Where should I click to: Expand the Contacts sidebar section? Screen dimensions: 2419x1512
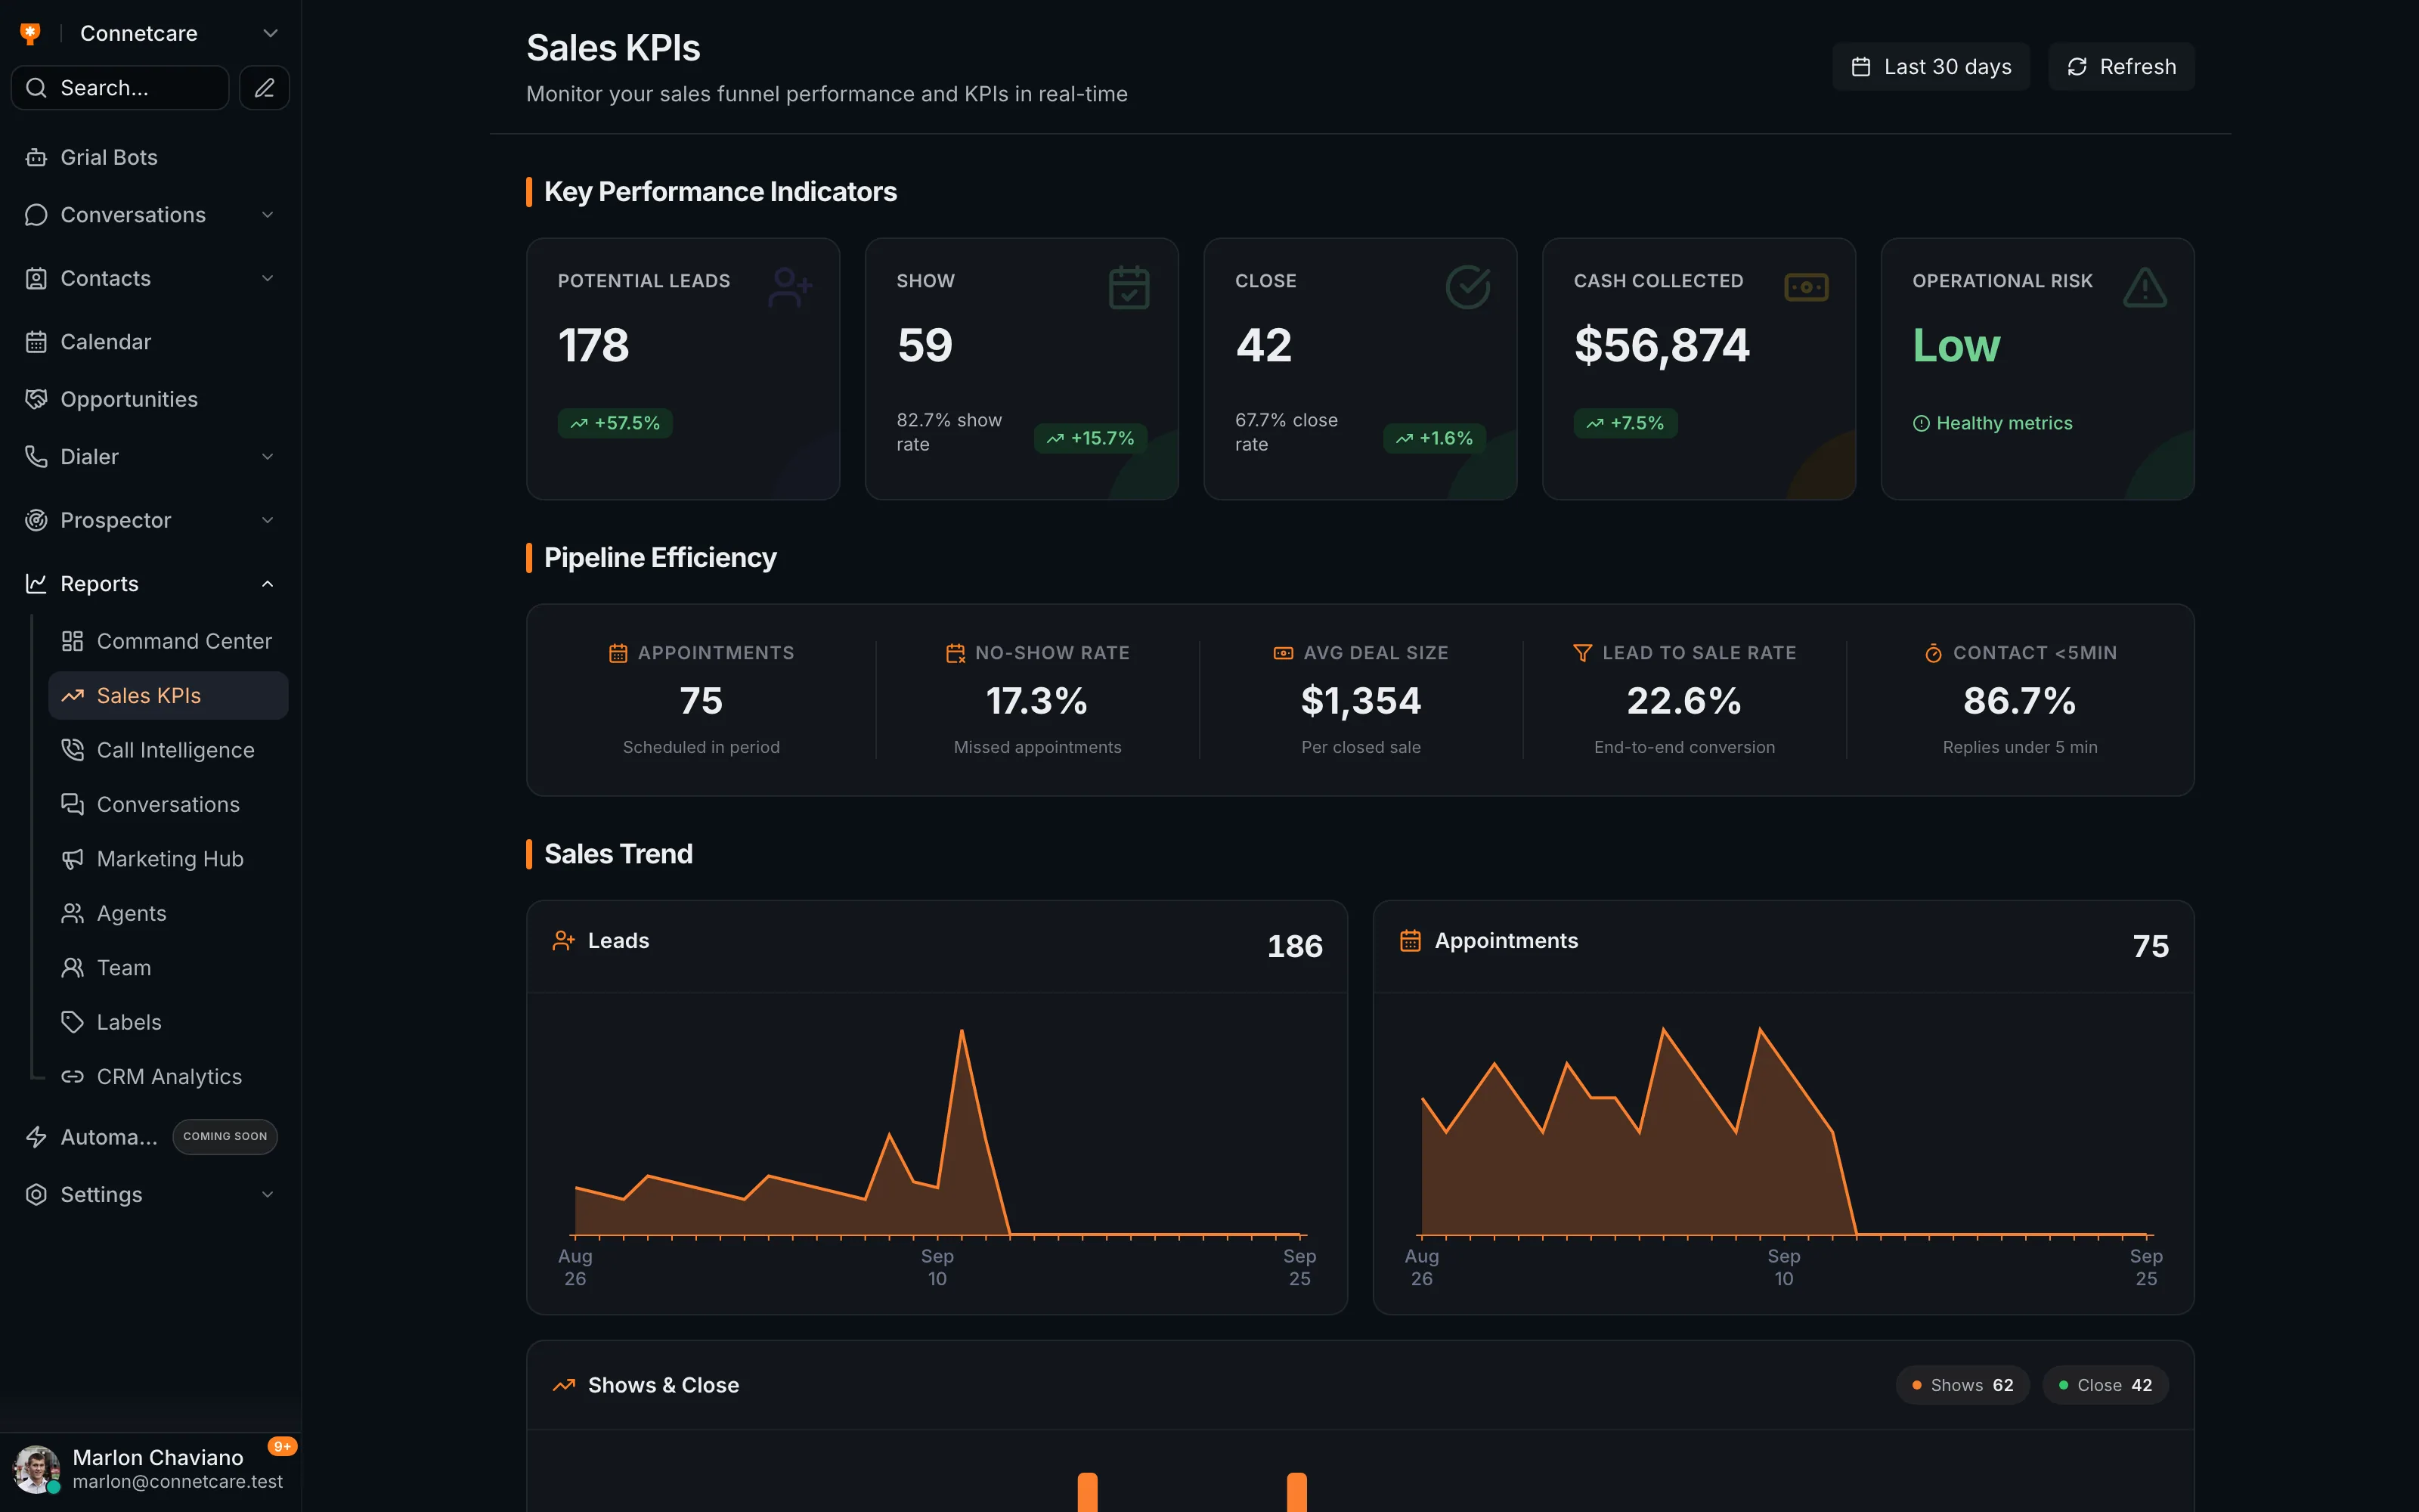268,278
